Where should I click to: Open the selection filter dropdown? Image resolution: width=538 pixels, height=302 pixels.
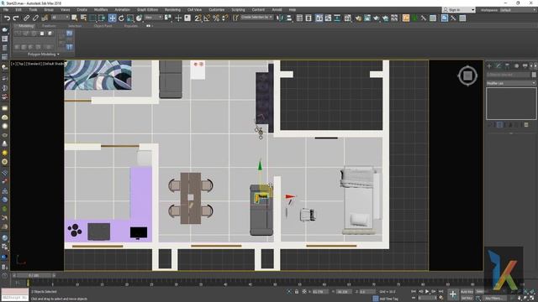(x=60, y=17)
